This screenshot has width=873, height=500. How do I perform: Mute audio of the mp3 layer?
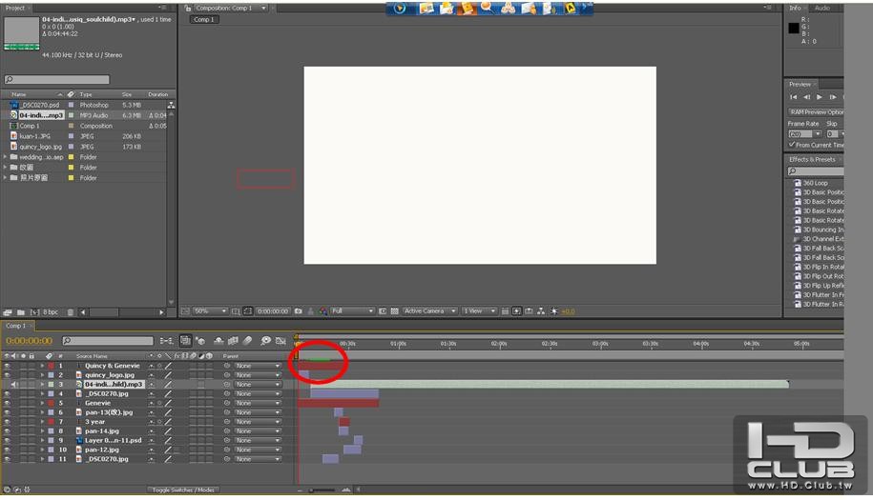click(x=14, y=385)
